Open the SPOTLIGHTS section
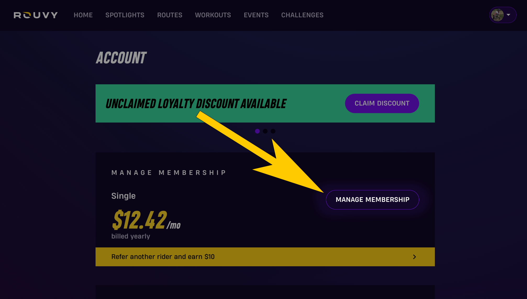The height and width of the screenshot is (299, 527). tap(125, 15)
